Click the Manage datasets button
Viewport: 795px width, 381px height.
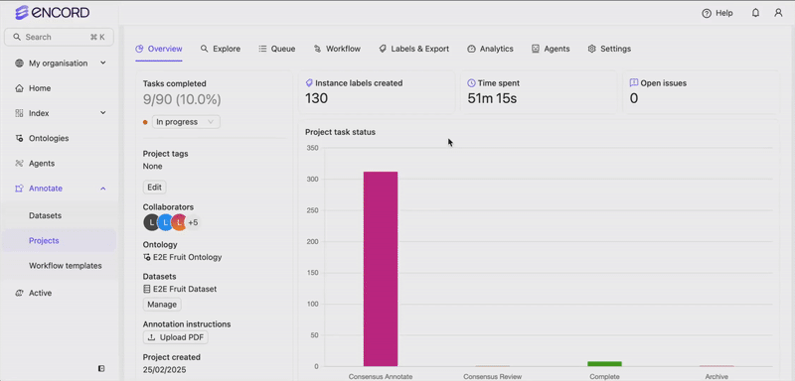[x=162, y=305]
